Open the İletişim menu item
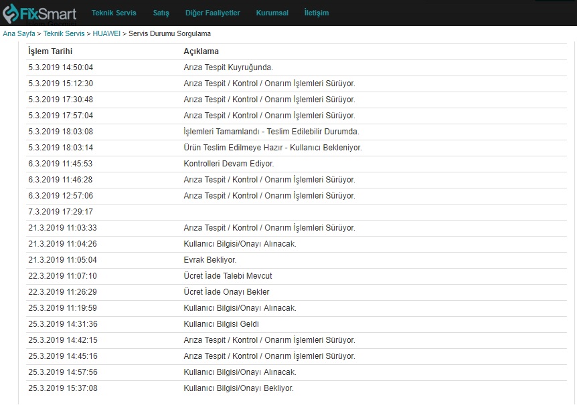 pyautogui.click(x=317, y=13)
